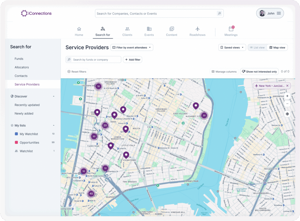Image resolution: width=300 pixels, height=221 pixels.
Task: Open Filter by event attendees dropdown
Action: 132,47
